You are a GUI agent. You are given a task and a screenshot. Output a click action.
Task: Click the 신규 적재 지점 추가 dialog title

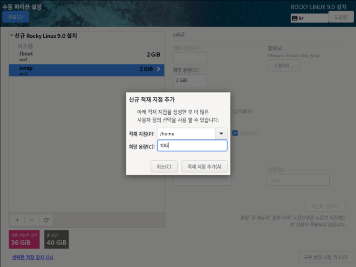point(152,100)
